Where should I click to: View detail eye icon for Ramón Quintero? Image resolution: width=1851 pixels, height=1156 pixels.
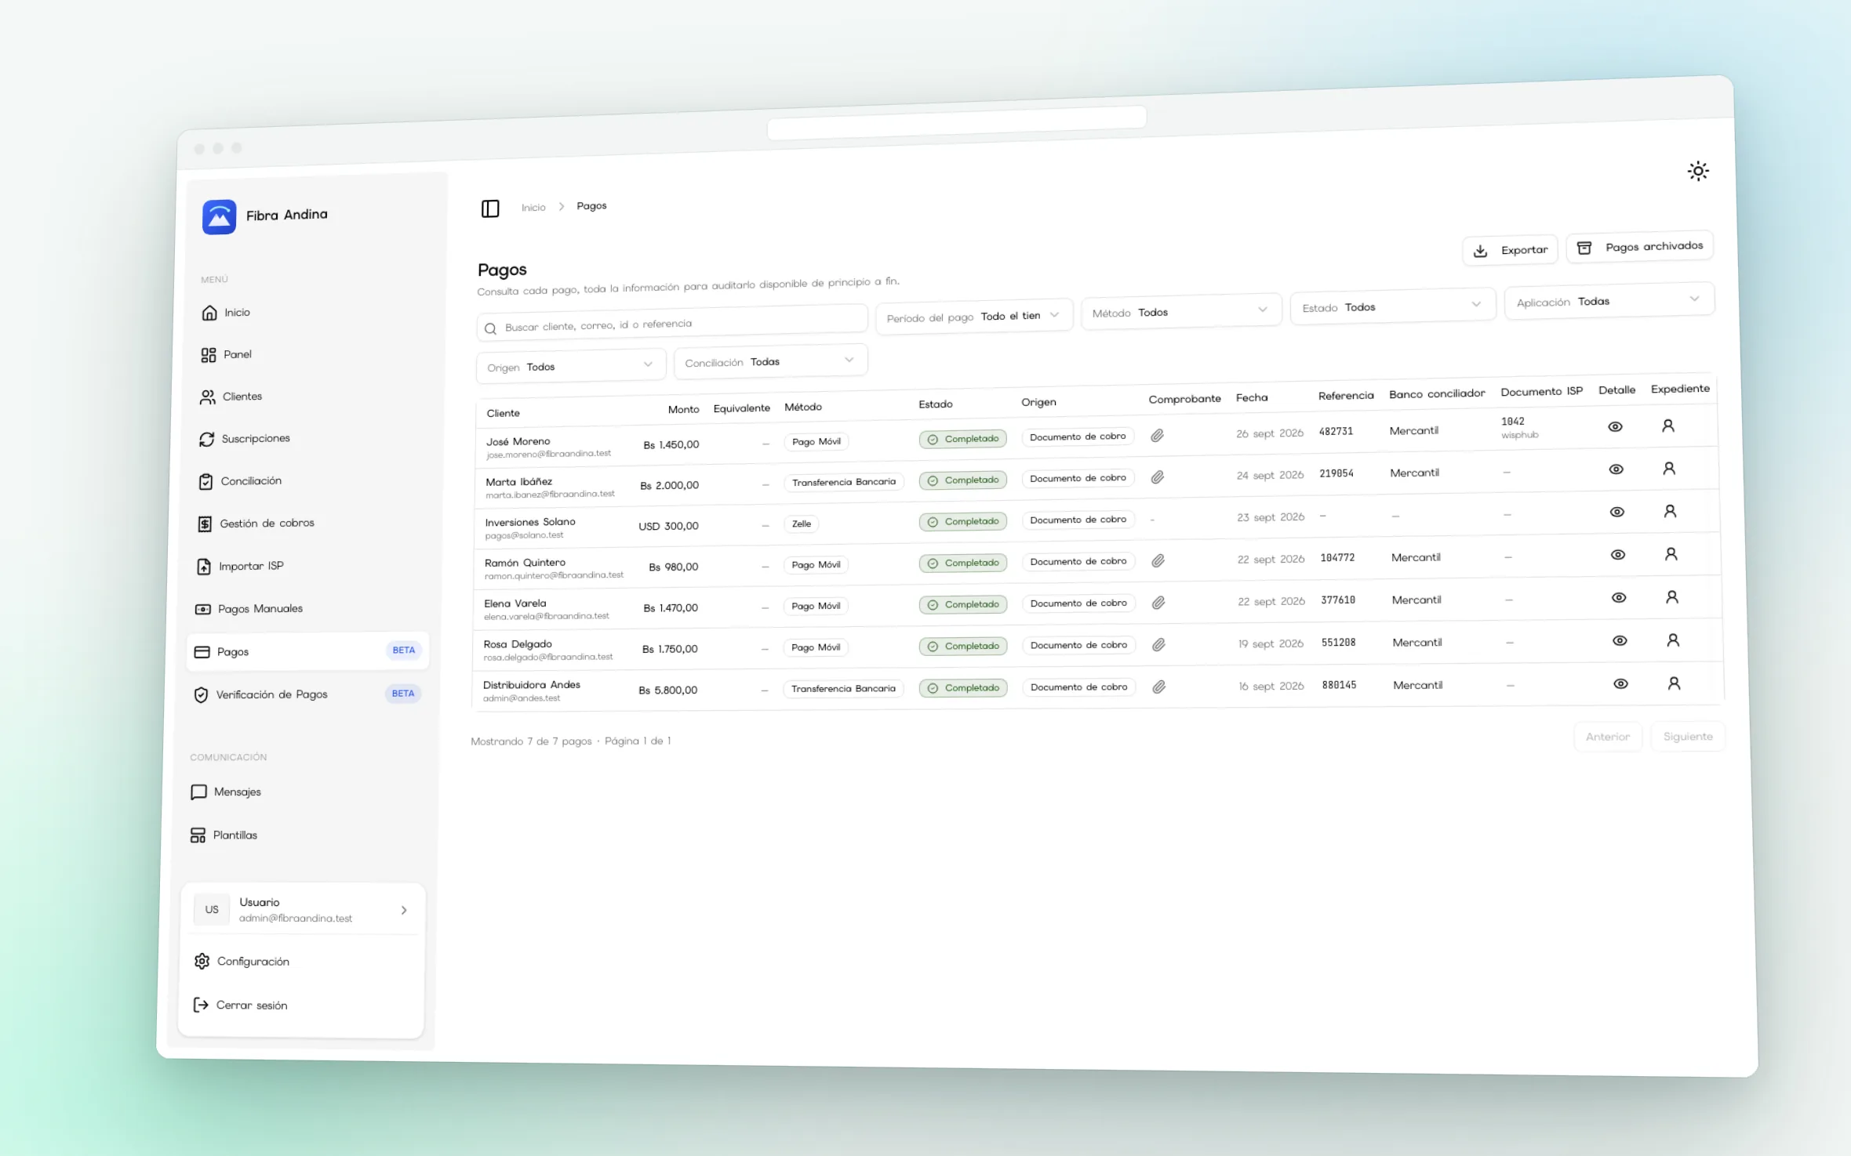(1617, 555)
